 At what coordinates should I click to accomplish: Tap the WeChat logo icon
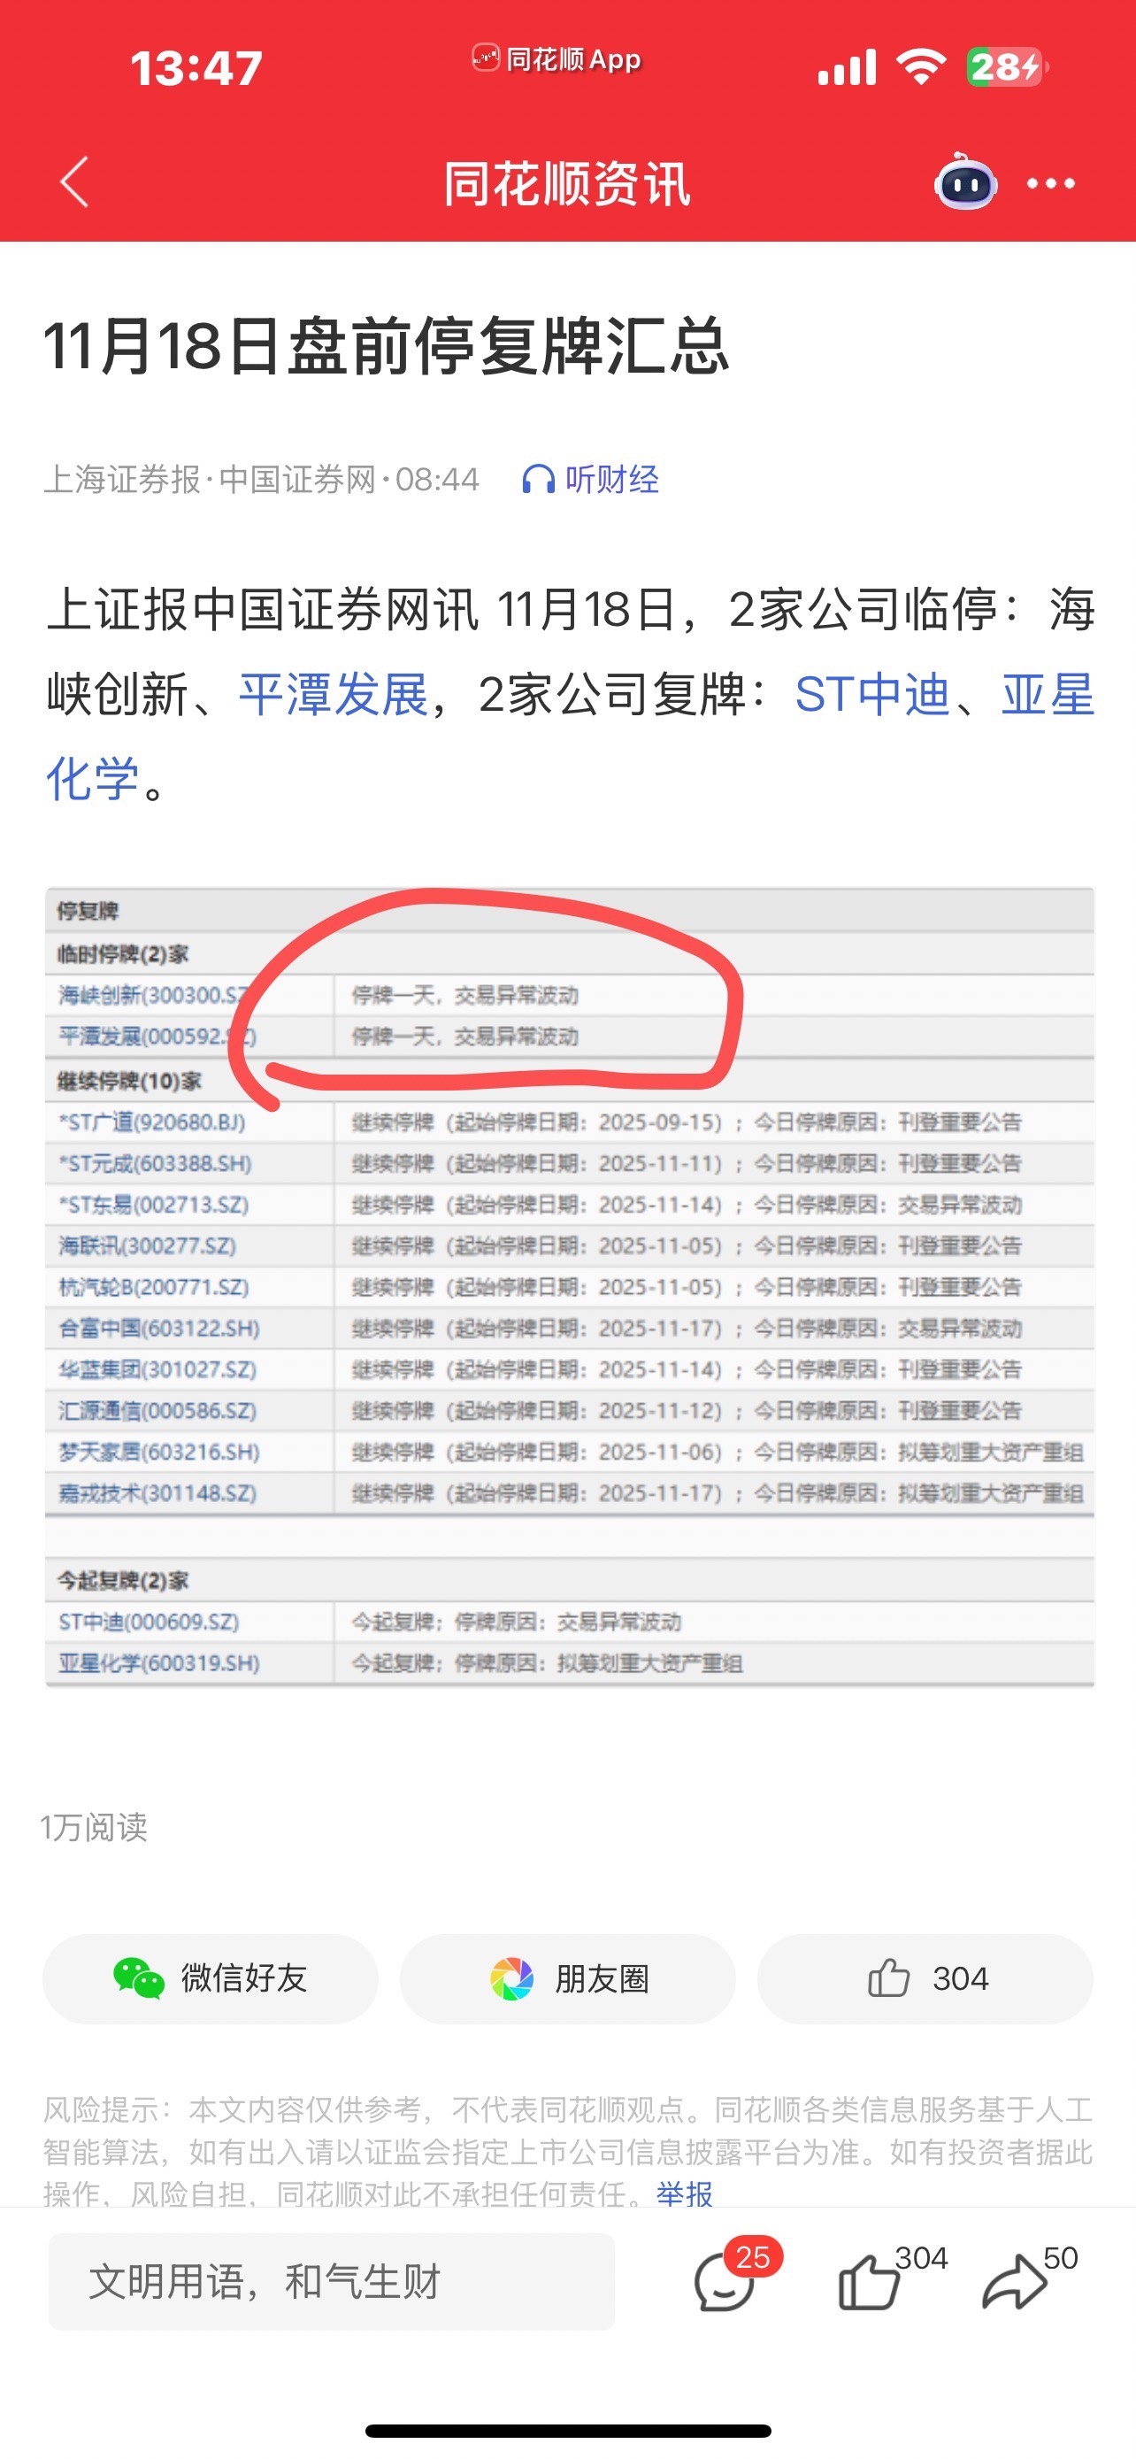pos(138,1977)
